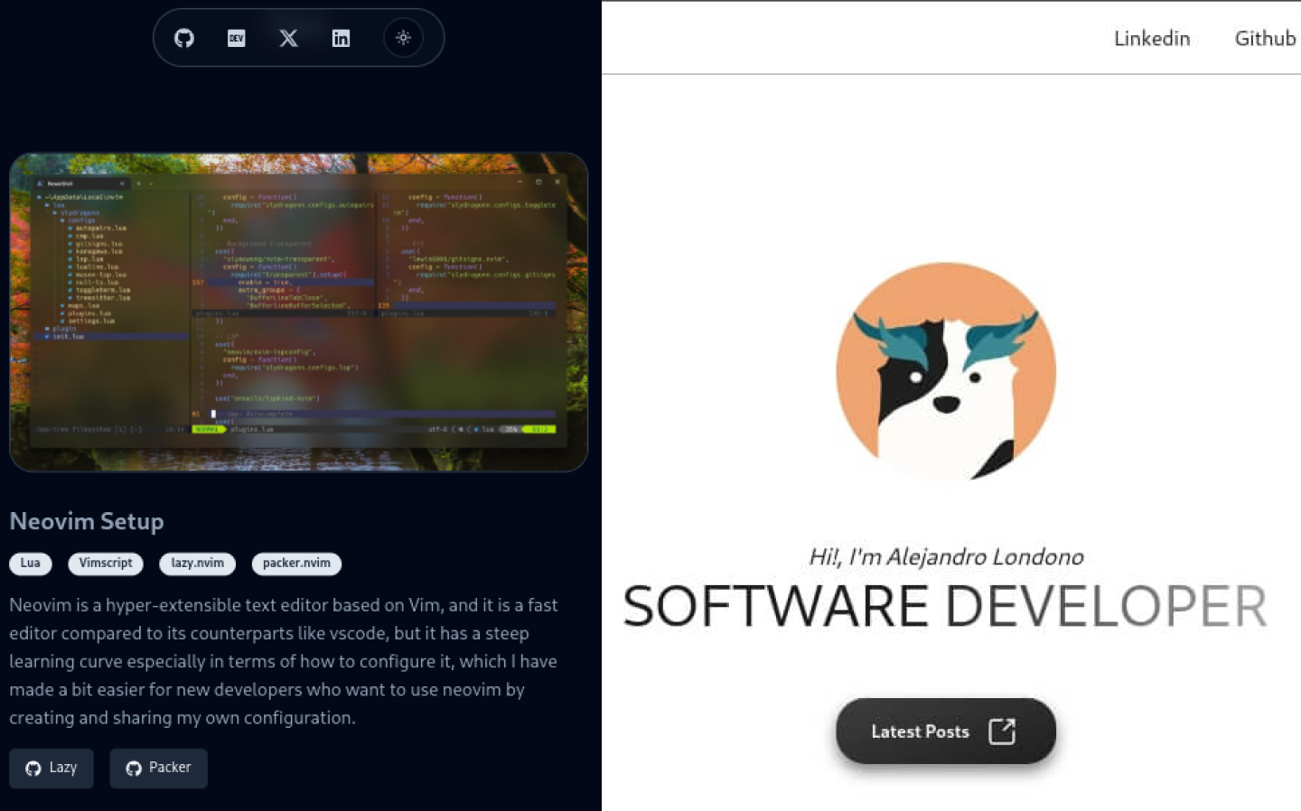This screenshot has width=1301, height=811.
Task: Click the dog avatar profile image
Action: pyautogui.click(x=946, y=371)
